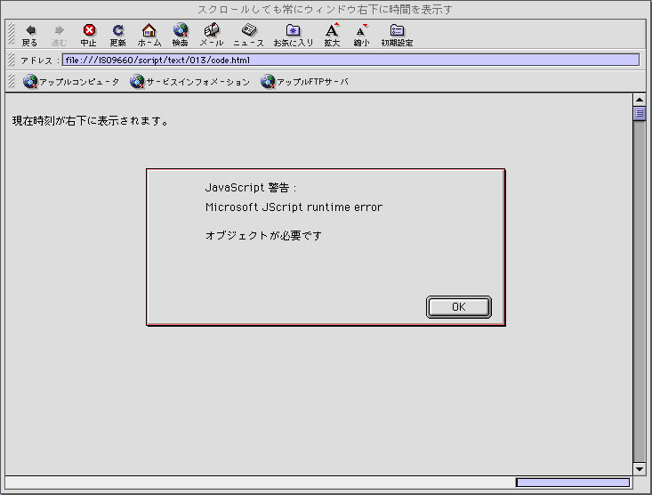The height and width of the screenshot is (495, 652).
Task: Click text オブジェクトが必要です
Action: point(263,236)
